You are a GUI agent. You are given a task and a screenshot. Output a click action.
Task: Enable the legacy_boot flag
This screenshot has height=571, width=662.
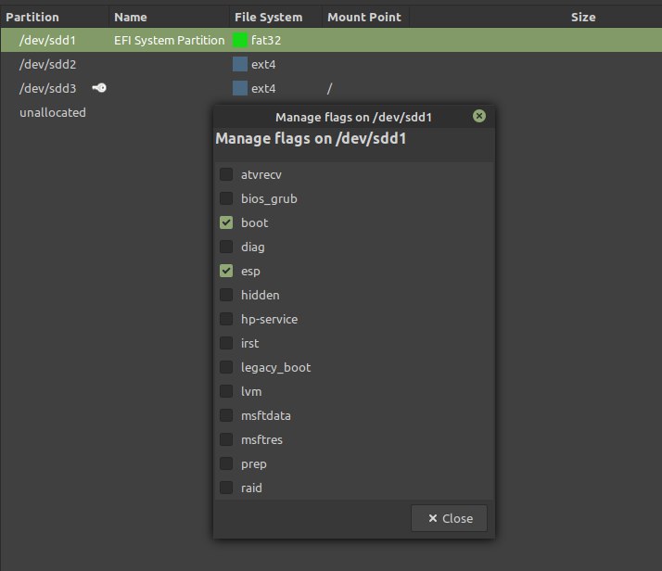[x=226, y=367]
